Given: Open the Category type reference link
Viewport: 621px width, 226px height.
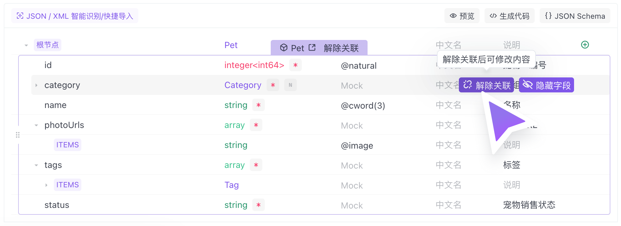Looking at the screenshot, I should tap(243, 85).
